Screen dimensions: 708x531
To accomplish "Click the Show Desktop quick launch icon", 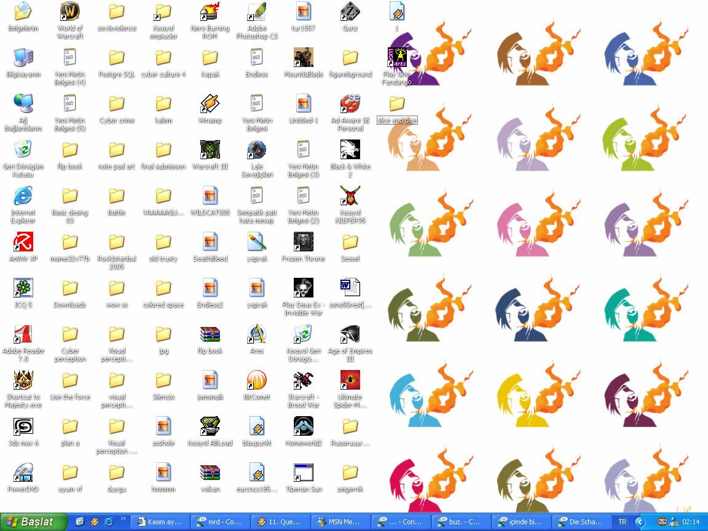I will coord(80,522).
